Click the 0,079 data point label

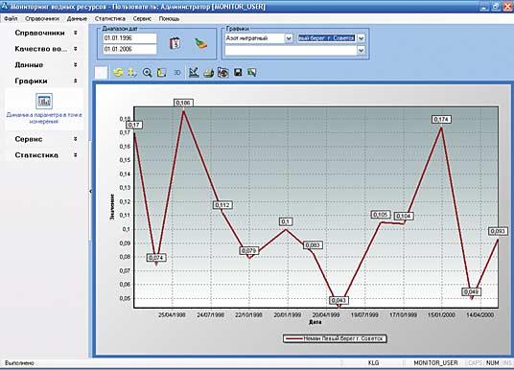pyautogui.click(x=248, y=251)
